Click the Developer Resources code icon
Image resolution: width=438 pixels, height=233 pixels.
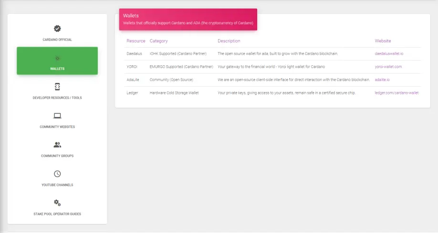[x=57, y=87]
